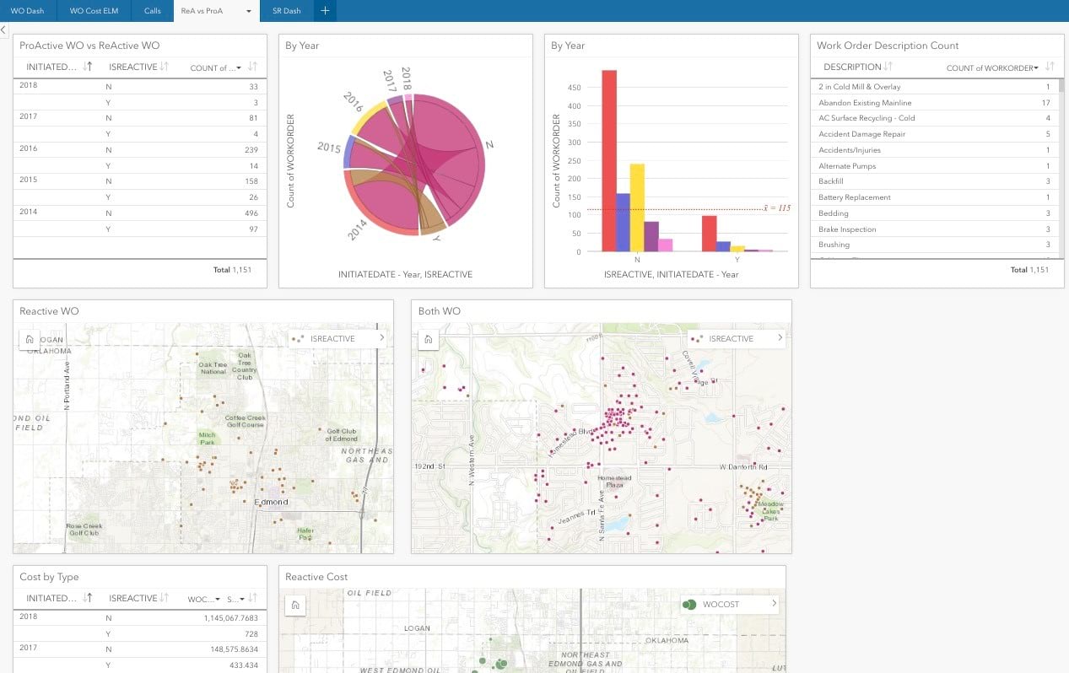Expand ISREACTIVE layer options on Reactive WO map
Image resolution: width=1069 pixels, height=673 pixels.
tap(382, 338)
